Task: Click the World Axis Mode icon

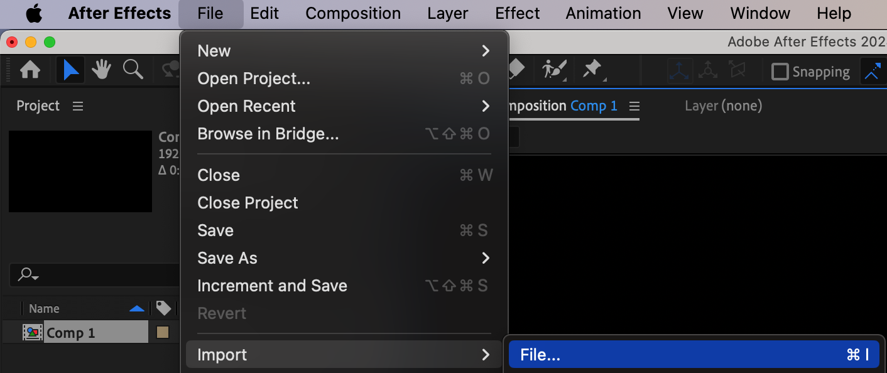Action: point(708,70)
